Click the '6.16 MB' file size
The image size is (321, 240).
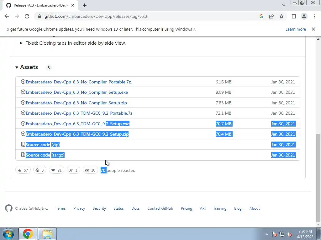(x=223, y=82)
